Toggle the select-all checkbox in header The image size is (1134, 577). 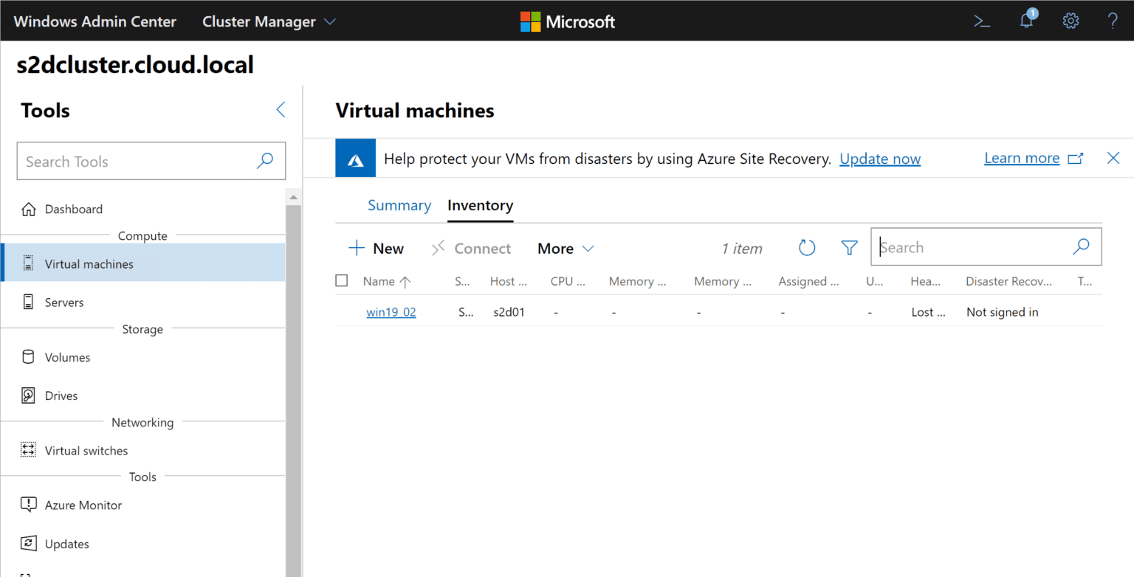pos(342,280)
